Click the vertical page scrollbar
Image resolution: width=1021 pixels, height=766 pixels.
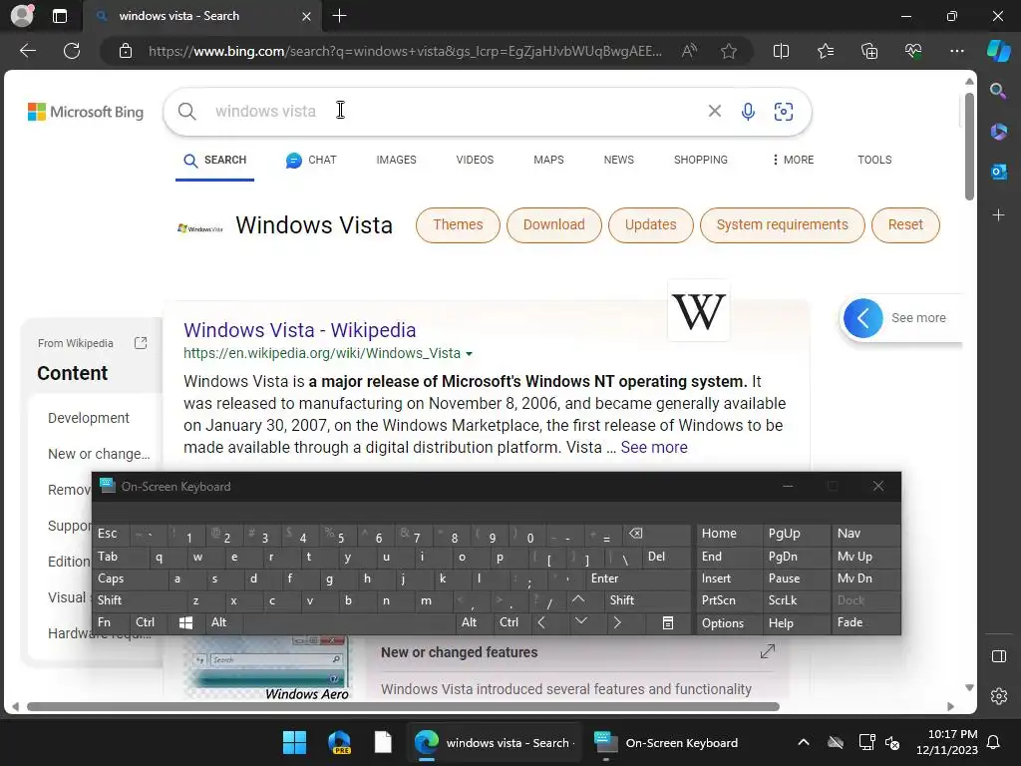969,147
